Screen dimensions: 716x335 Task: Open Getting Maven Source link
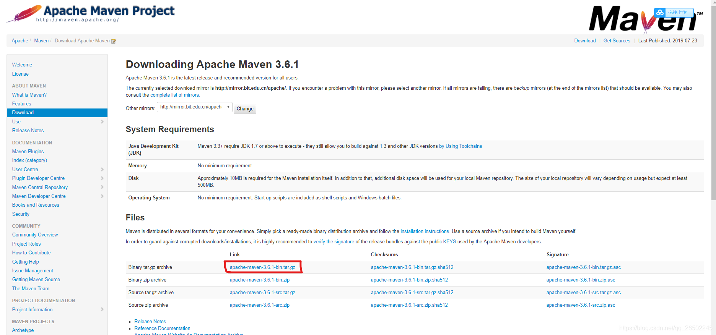coord(36,280)
